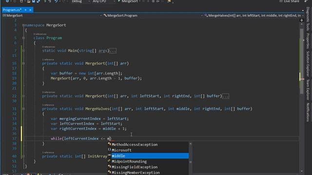Choose the highlighted middle suggestion

click(x=148, y=156)
